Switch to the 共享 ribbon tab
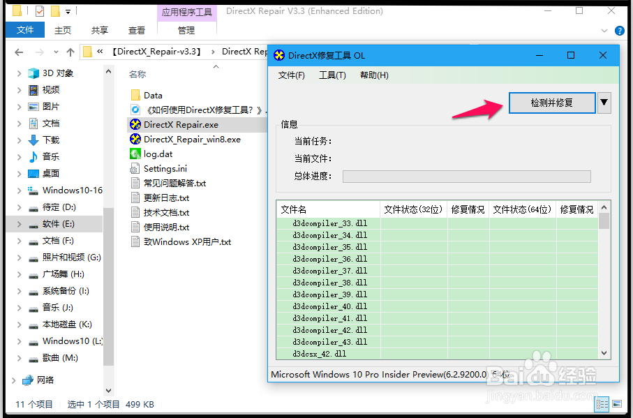The image size is (633, 418). click(x=99, y=30)
